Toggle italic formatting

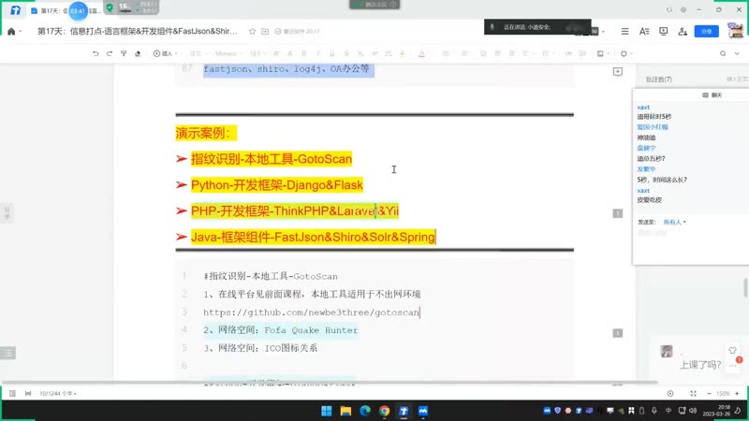318,53
